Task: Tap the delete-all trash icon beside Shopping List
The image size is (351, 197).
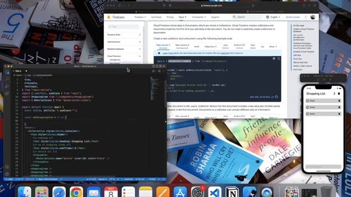Action: 339,94
